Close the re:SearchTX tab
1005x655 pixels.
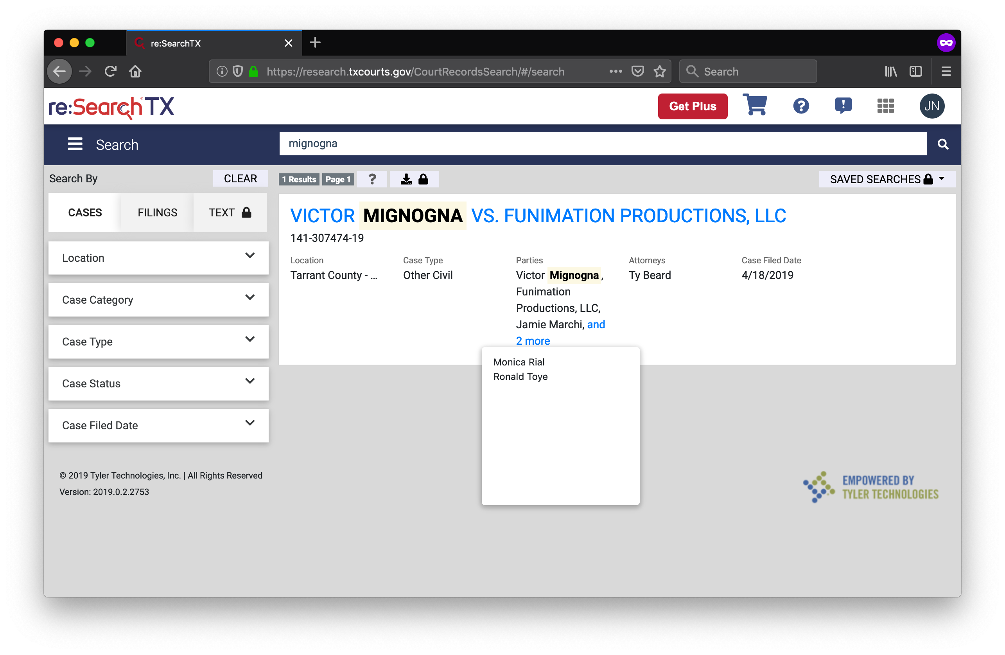tap(289, 43)
